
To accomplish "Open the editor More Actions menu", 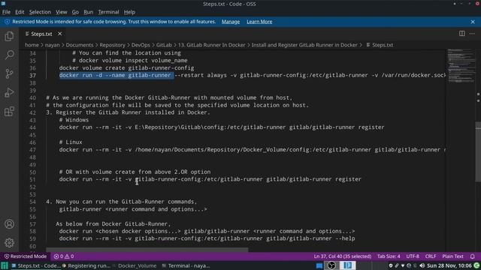I will coord(472,34).
